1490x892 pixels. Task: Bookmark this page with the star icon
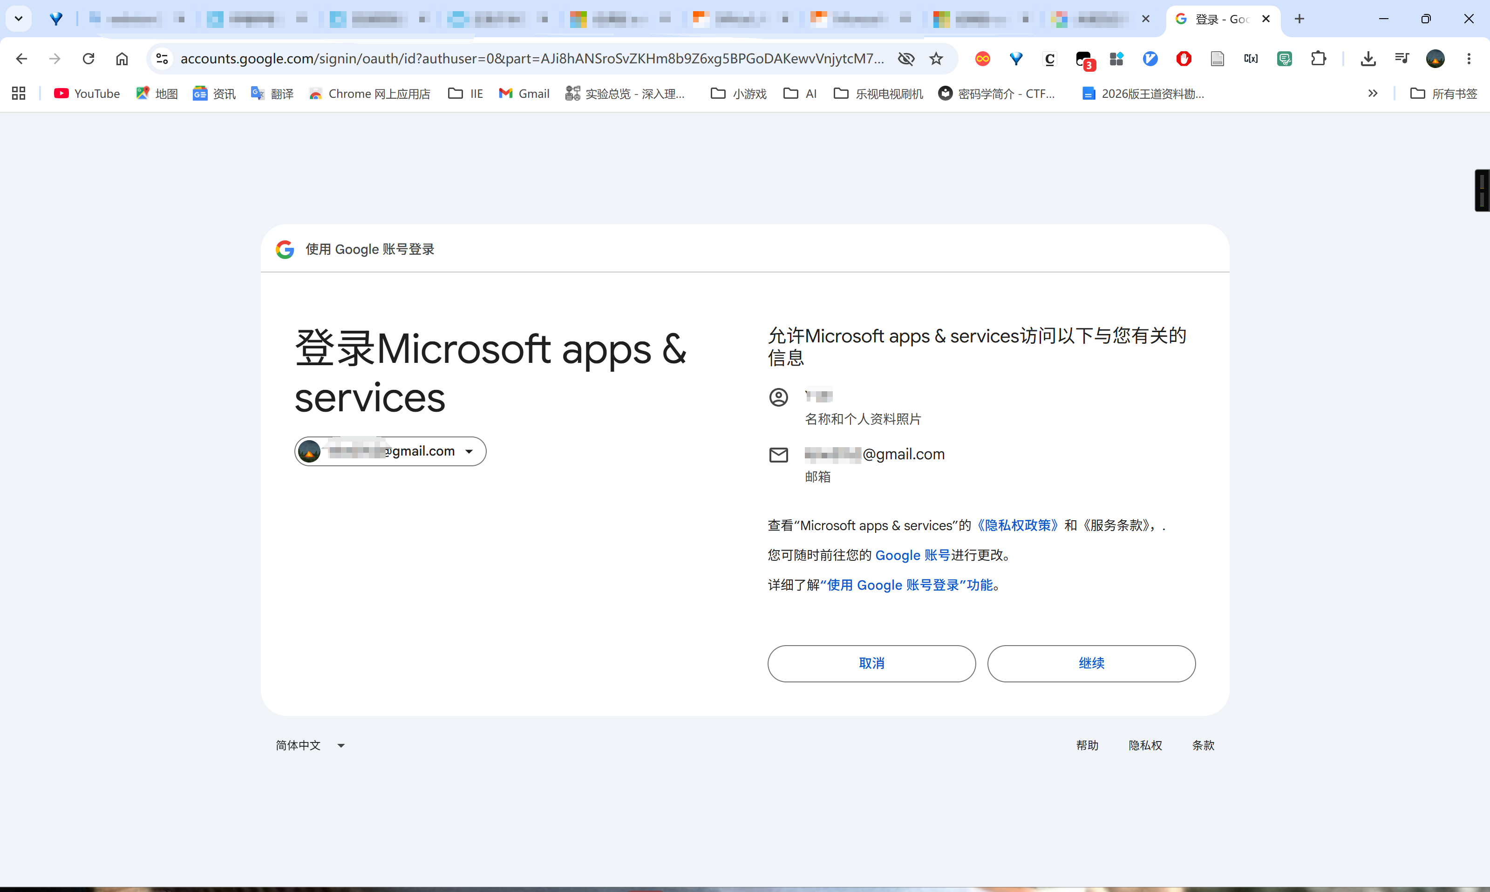pyautogui.click(x=937, y=58)
